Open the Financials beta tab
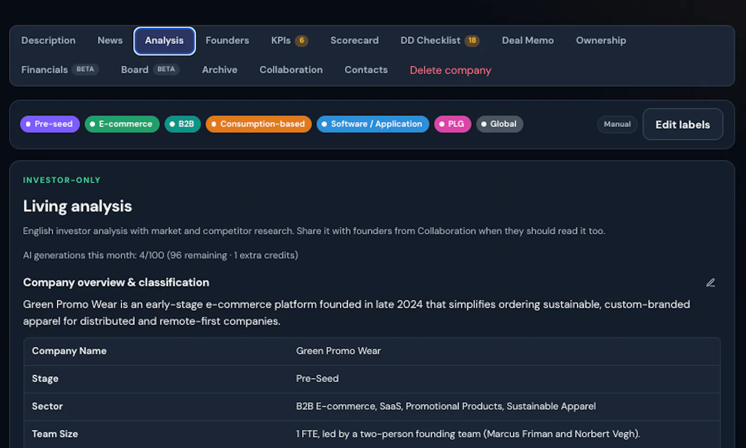This screenshot has height=448, width=746. (60, 70)
